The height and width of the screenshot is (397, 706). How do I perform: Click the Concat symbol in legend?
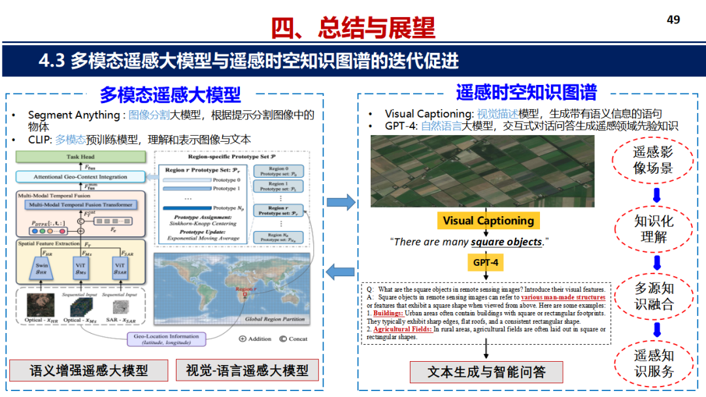(x=283, y=338)
